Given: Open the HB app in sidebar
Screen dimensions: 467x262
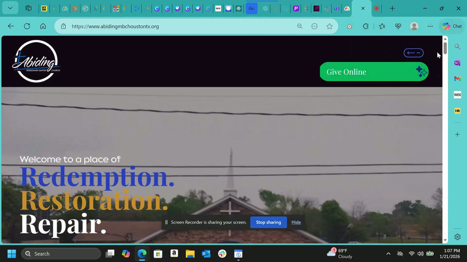Looking at the screenshot, I should click(x=457, y=111).
